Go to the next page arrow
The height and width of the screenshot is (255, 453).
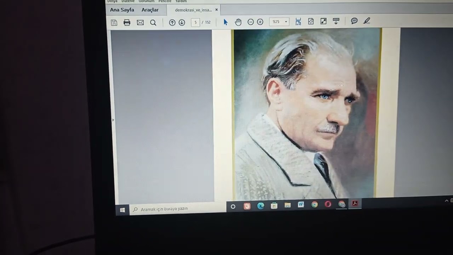click(x=182, y=22)
